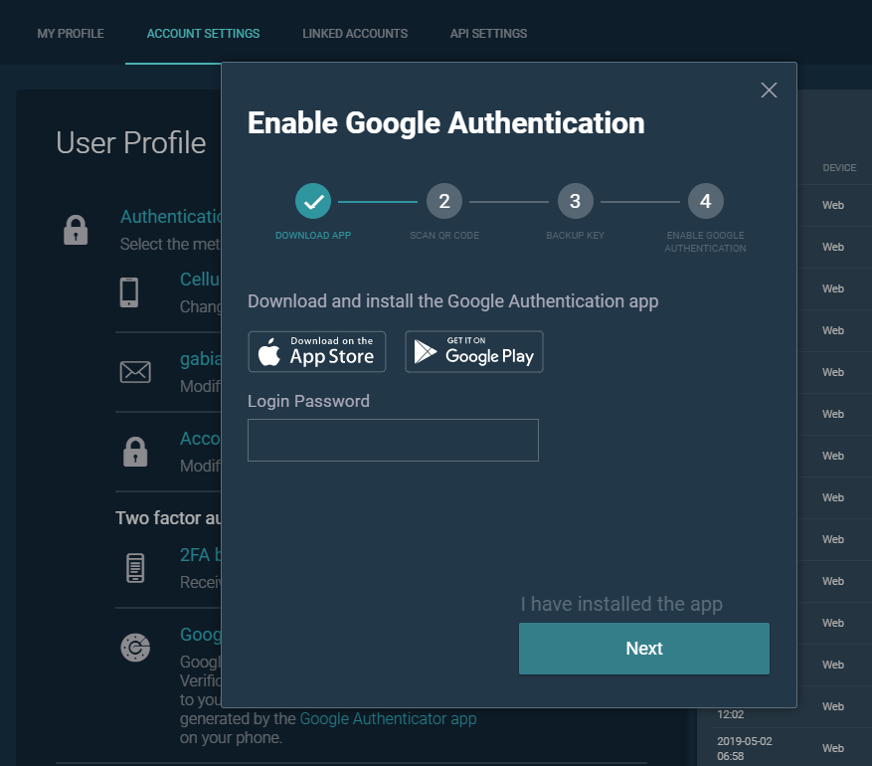
Task: Click the Next button
Action: coord(644,649)
